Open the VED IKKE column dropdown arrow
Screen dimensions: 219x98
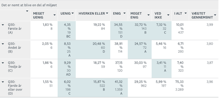tap(168, 15)
